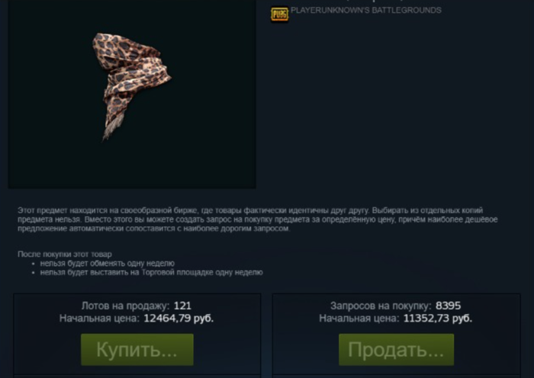Click the leopard scarf item image
The width and height of the screenshot is (534, 378).
[x=131, y=86]
